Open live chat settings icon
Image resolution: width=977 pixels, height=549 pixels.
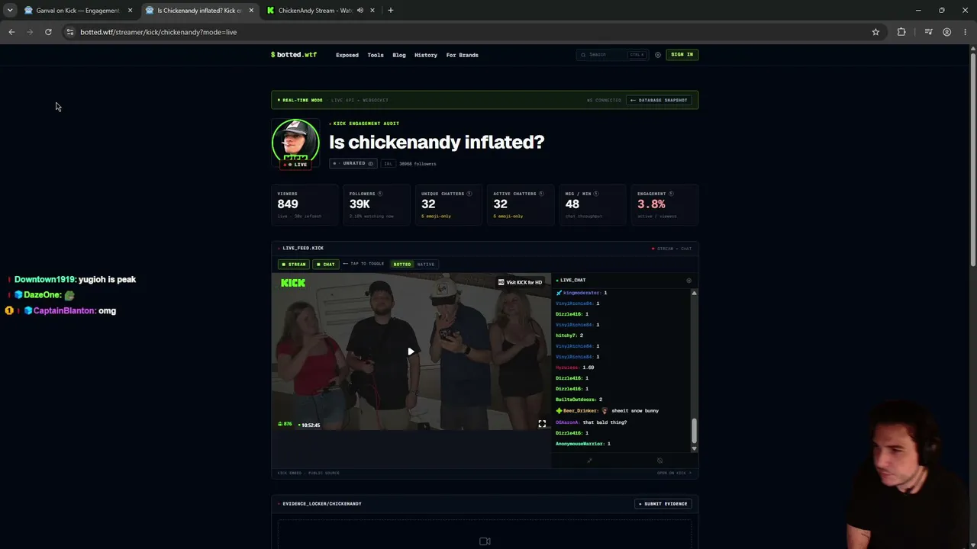[688, 281]
